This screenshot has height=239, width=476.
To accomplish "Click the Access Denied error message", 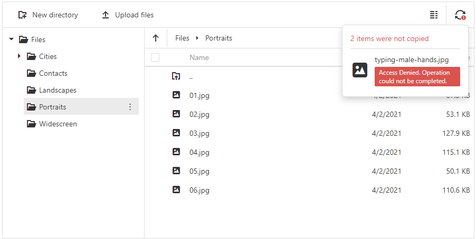I will pos(417,77).
